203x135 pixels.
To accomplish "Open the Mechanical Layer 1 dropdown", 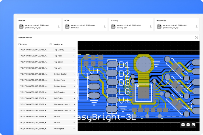I will click(64, 104).
